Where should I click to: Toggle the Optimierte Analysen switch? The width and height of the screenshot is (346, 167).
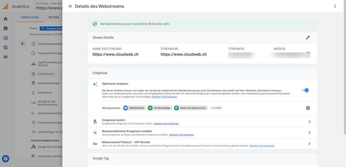305,90
